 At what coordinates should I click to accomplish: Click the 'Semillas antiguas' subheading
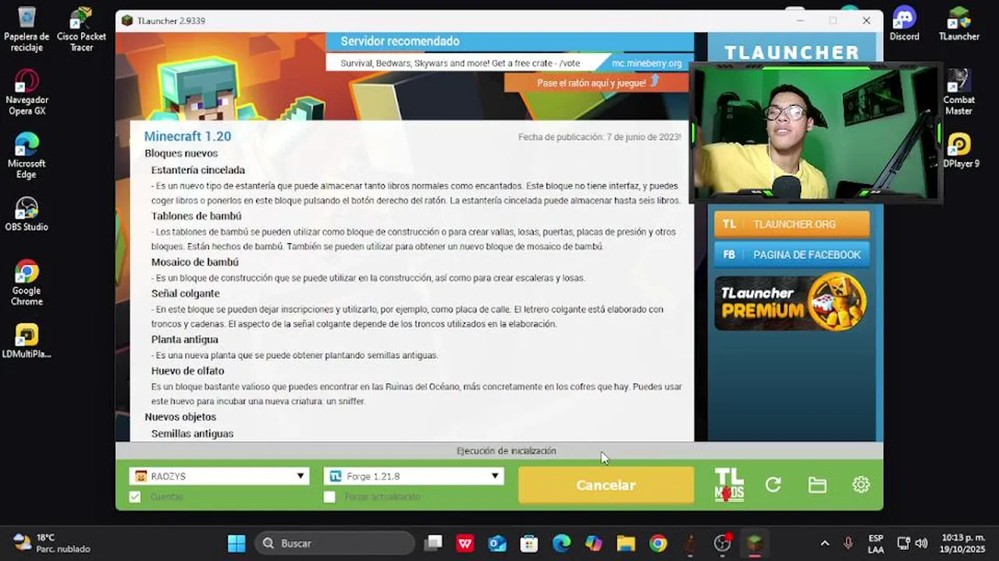click(x=193, y=433)
